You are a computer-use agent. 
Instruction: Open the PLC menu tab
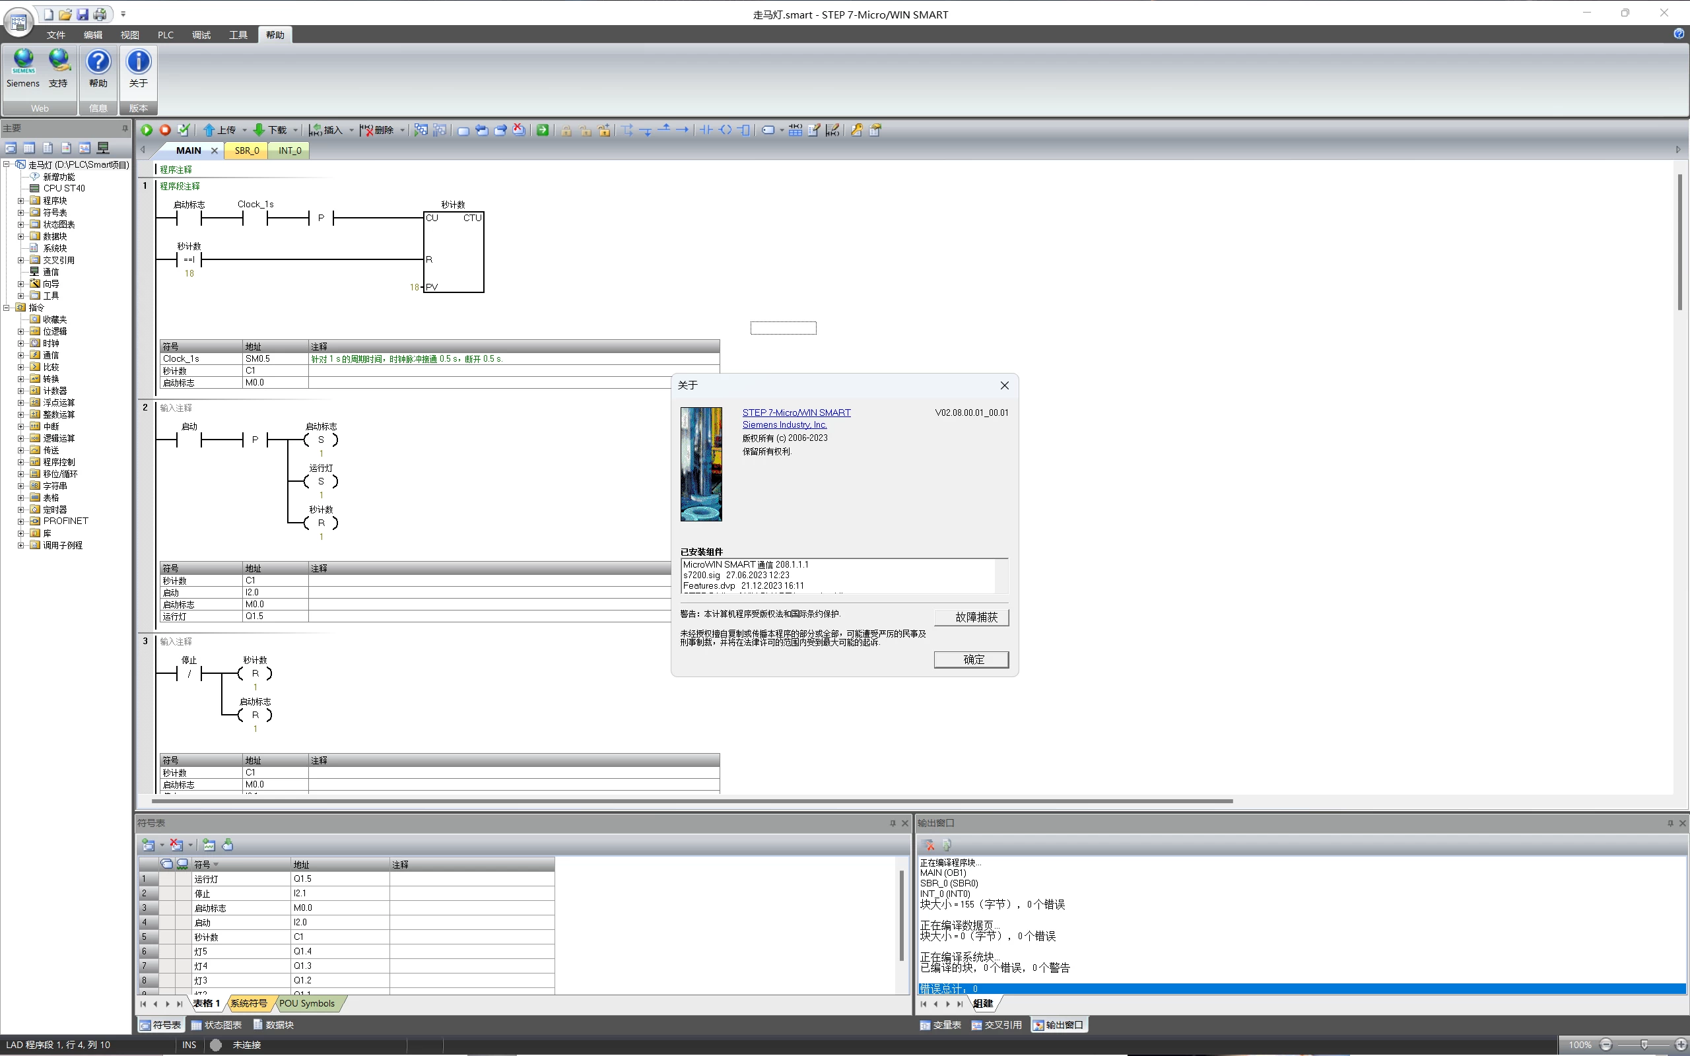pyautogui.click(x=166, y=35)
